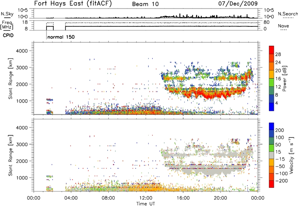Click the '4000' tick of the power panel
This screenshot has width=298, height=206.
click(22, 51)
